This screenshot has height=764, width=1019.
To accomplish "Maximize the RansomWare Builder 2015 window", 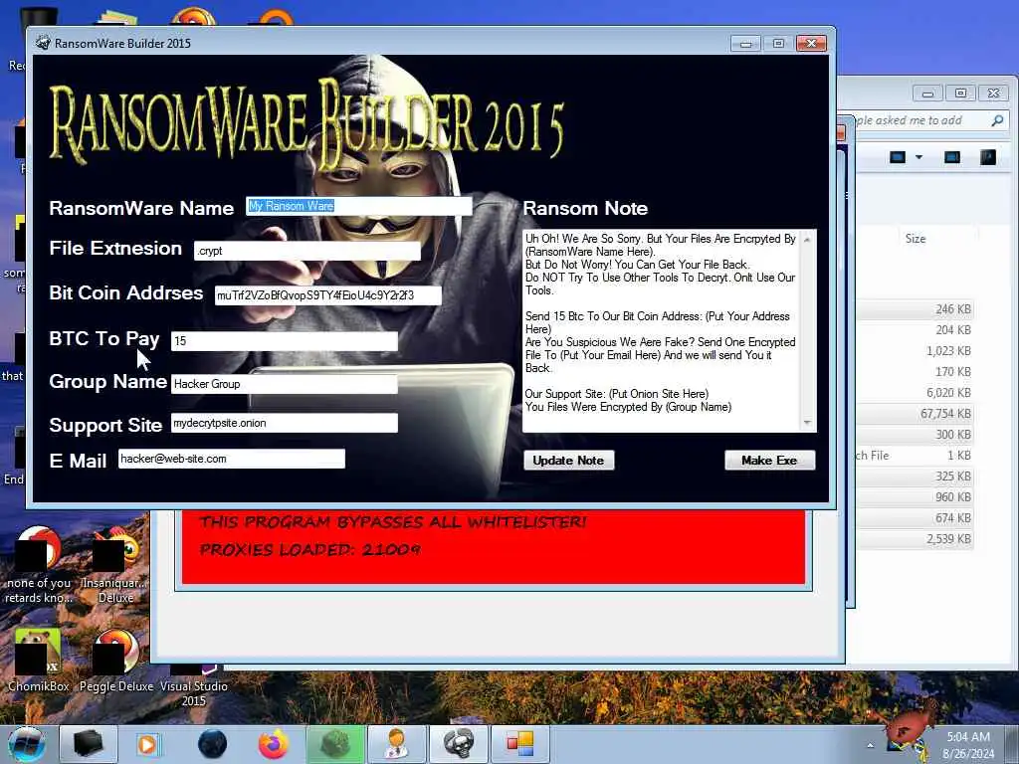I will 778,44.
